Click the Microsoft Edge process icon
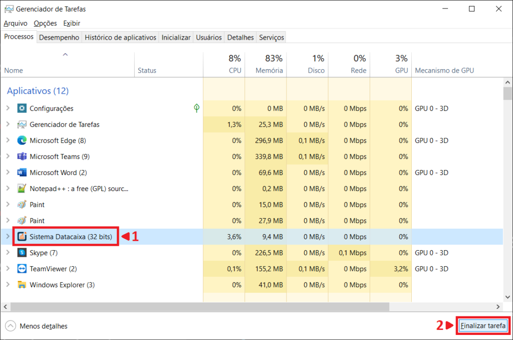Screen dimensions: 513x340 [22, 140]
